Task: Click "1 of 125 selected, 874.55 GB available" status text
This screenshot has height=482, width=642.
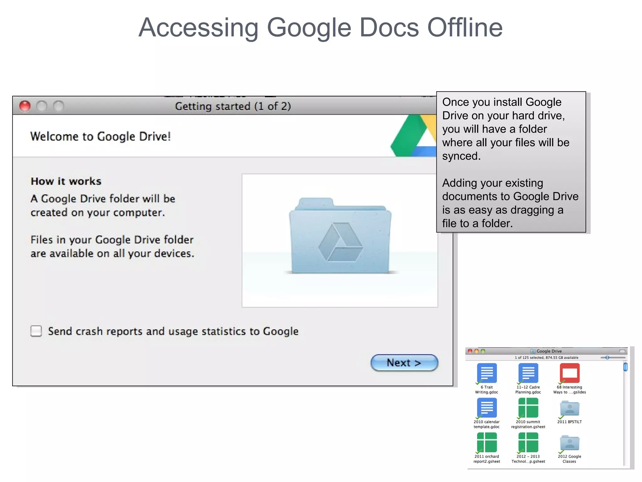Action: pyautogui.click(x=546, y=357)
